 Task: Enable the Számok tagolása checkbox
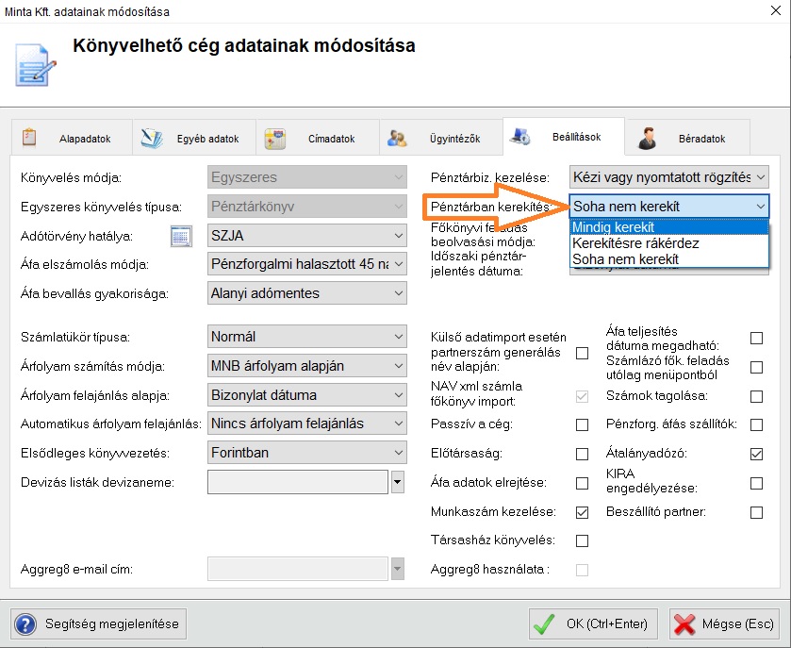(756, 396)
